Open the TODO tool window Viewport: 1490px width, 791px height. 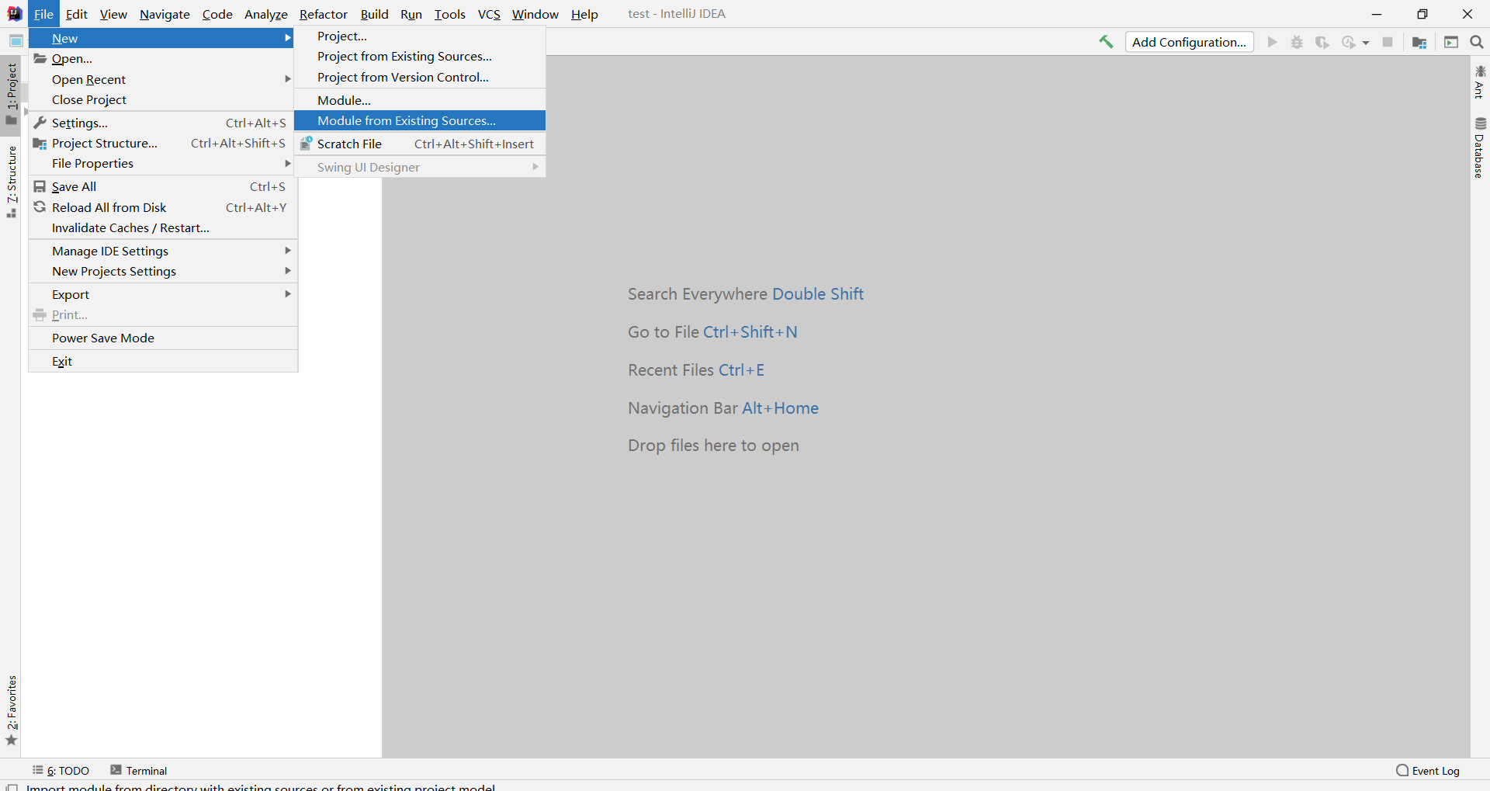click(x=61, y=771)
